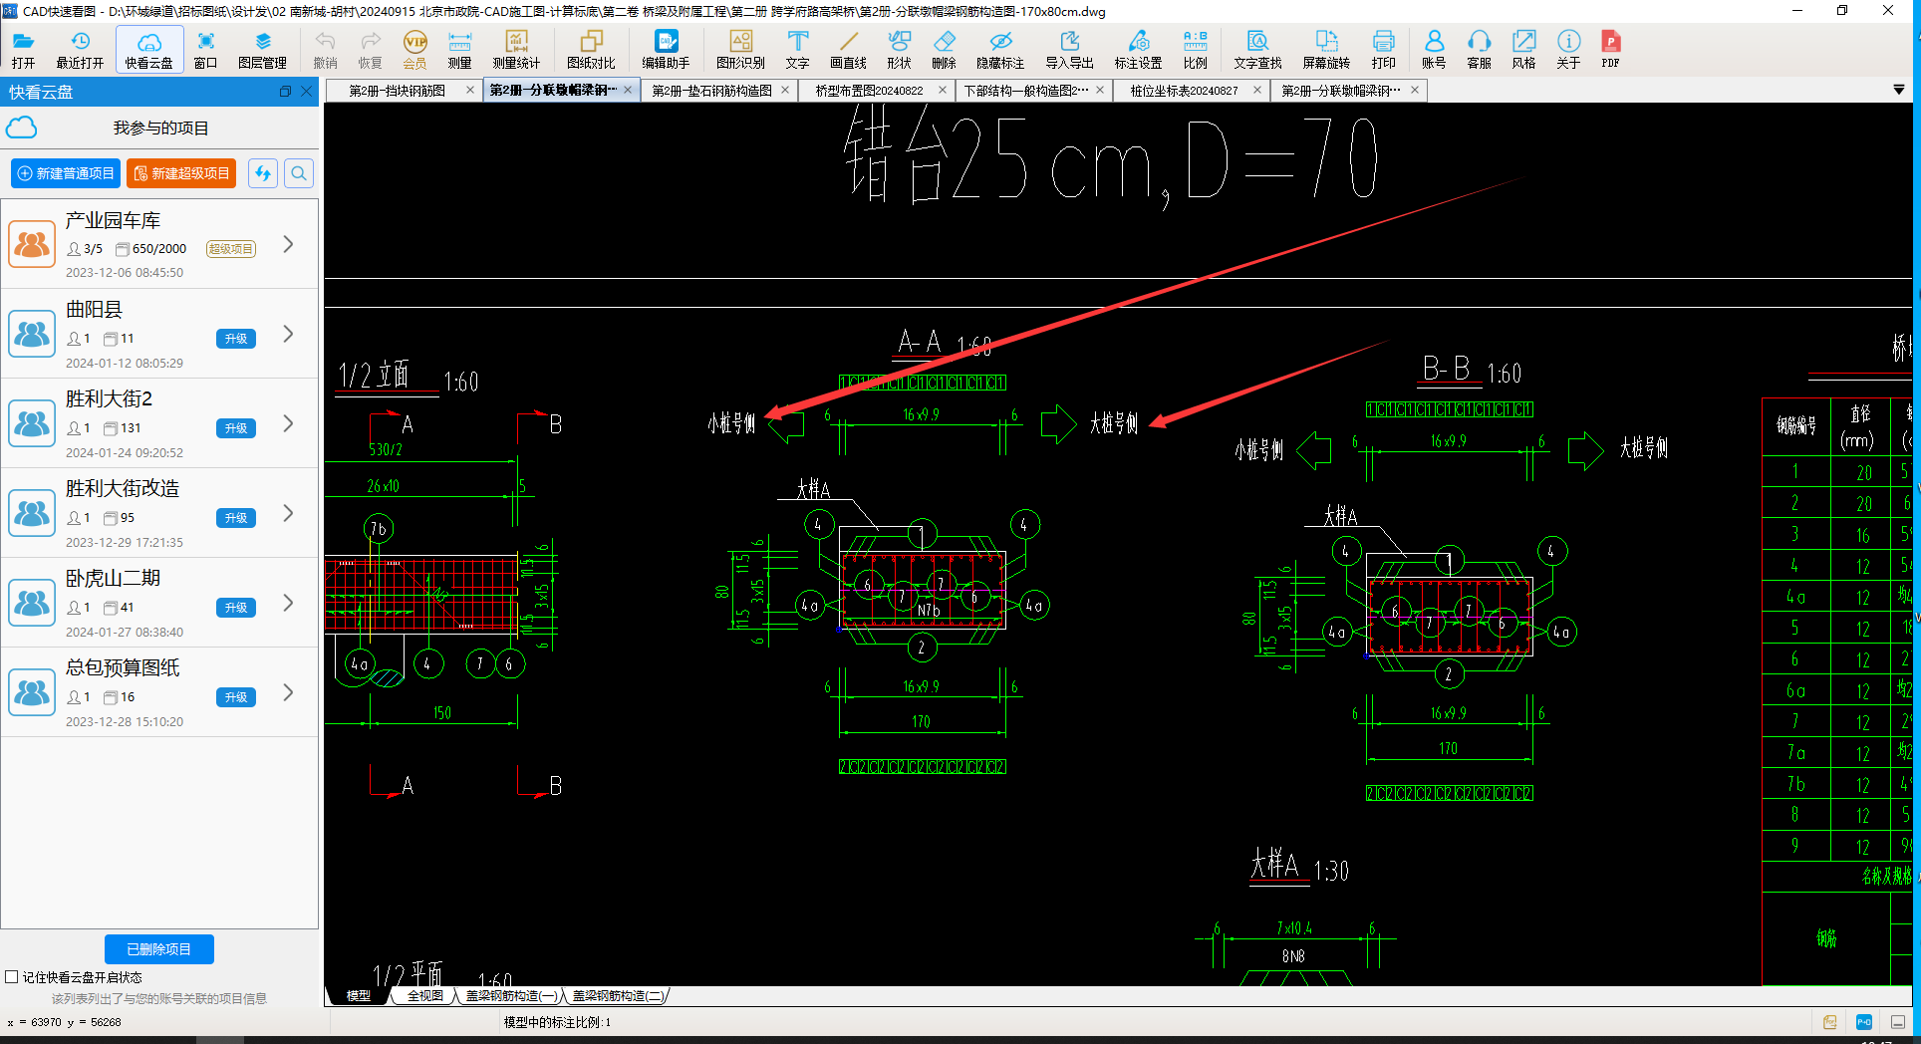Click the project search magnifier icon
The width and height of the screenshot is (1921, 1044).
[x=299, y=173]
